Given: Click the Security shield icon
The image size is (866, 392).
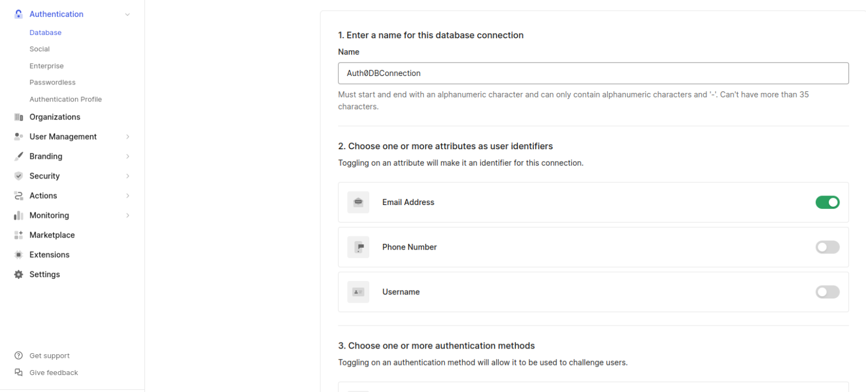Looking at the screenshot, I should pos(19,176).
